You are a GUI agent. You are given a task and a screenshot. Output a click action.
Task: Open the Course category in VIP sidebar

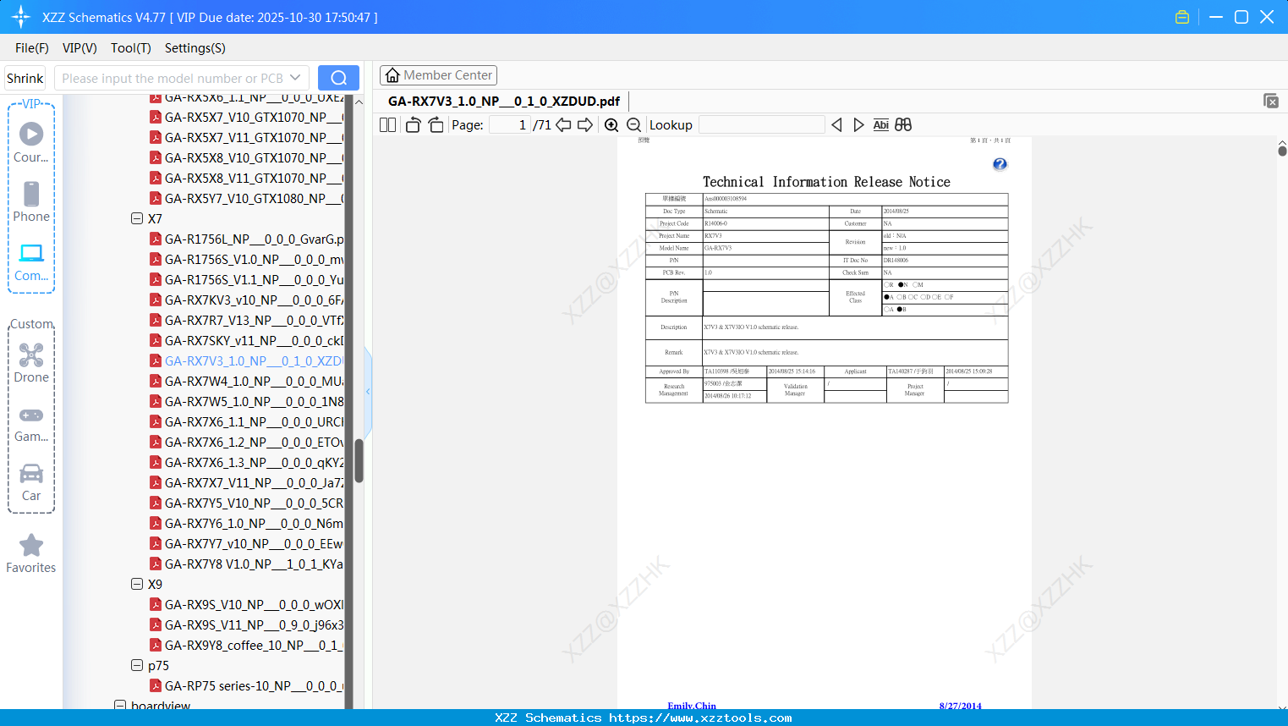coord(31,142)
